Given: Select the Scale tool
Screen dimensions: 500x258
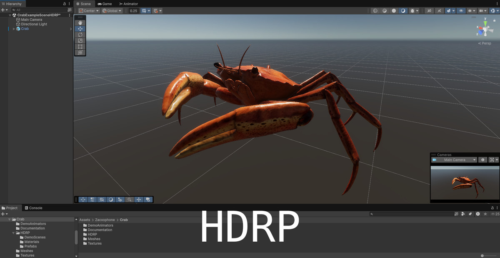Looking at the screenshot, I should point(80,40).
